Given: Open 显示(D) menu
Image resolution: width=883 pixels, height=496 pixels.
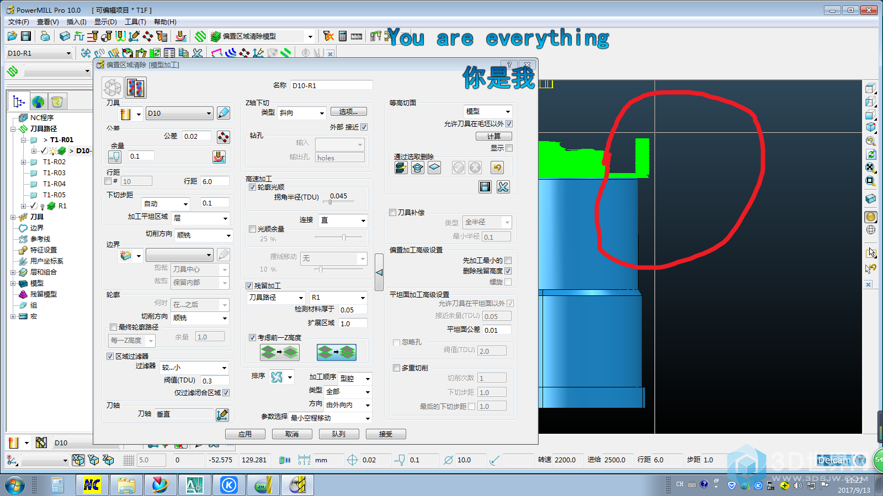Looking at the screenshot, I should 105,22.
